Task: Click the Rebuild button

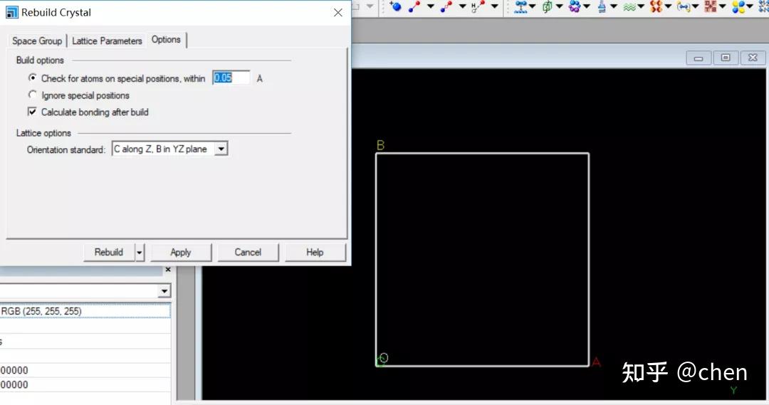Action: (x=109, y=252)
